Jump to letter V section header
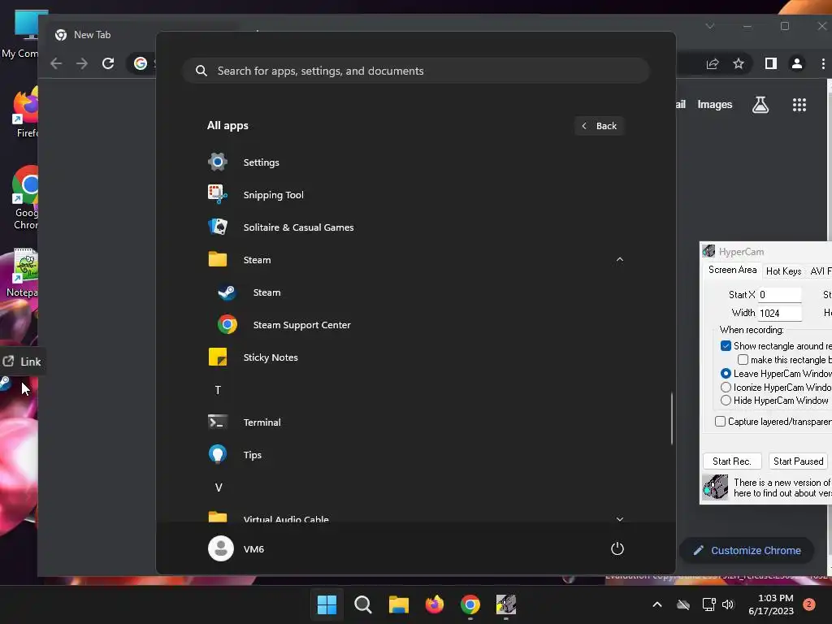This screenshot has height=624, width=832. pos(218,487)
